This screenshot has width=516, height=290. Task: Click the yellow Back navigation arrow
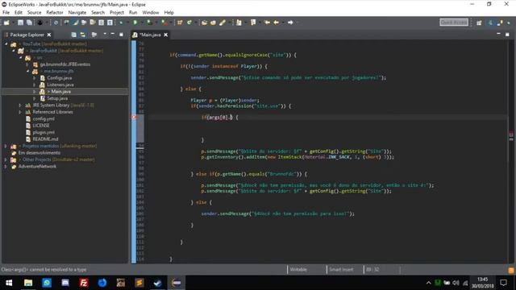pyautogui.click(x=276, y=23)
